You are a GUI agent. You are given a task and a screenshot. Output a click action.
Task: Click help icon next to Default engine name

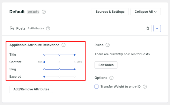[x=44, y=12]
